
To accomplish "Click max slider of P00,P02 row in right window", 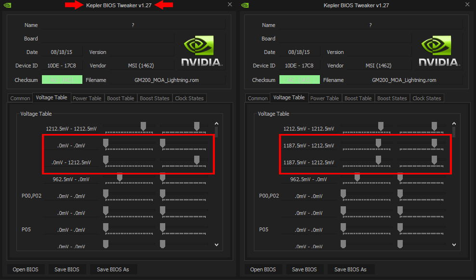I will [400, 193].
